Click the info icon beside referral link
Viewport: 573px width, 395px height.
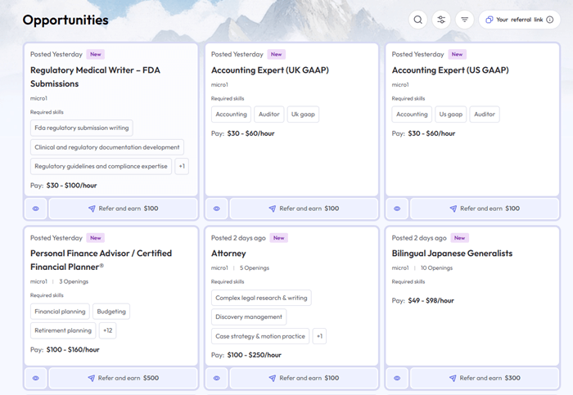coord(549,20)
